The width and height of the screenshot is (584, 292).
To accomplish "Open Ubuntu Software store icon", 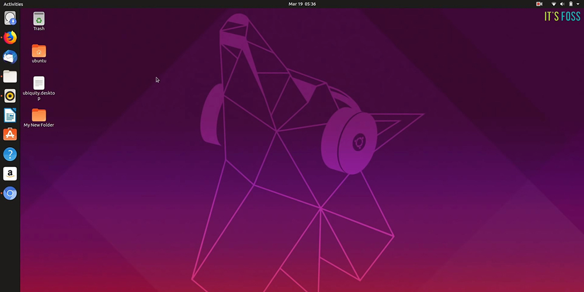I will click(x=10, y=134).
